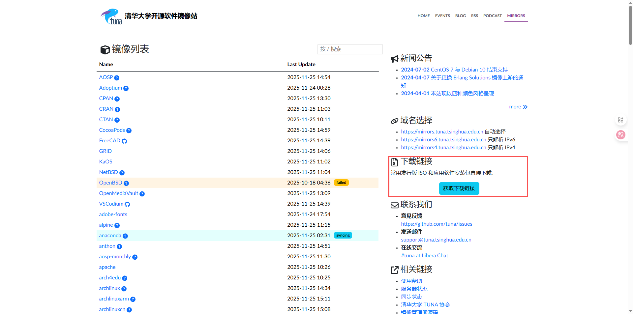Open the archlinux mirror page
The image size is (633, 314).
[x=109, y=288]
